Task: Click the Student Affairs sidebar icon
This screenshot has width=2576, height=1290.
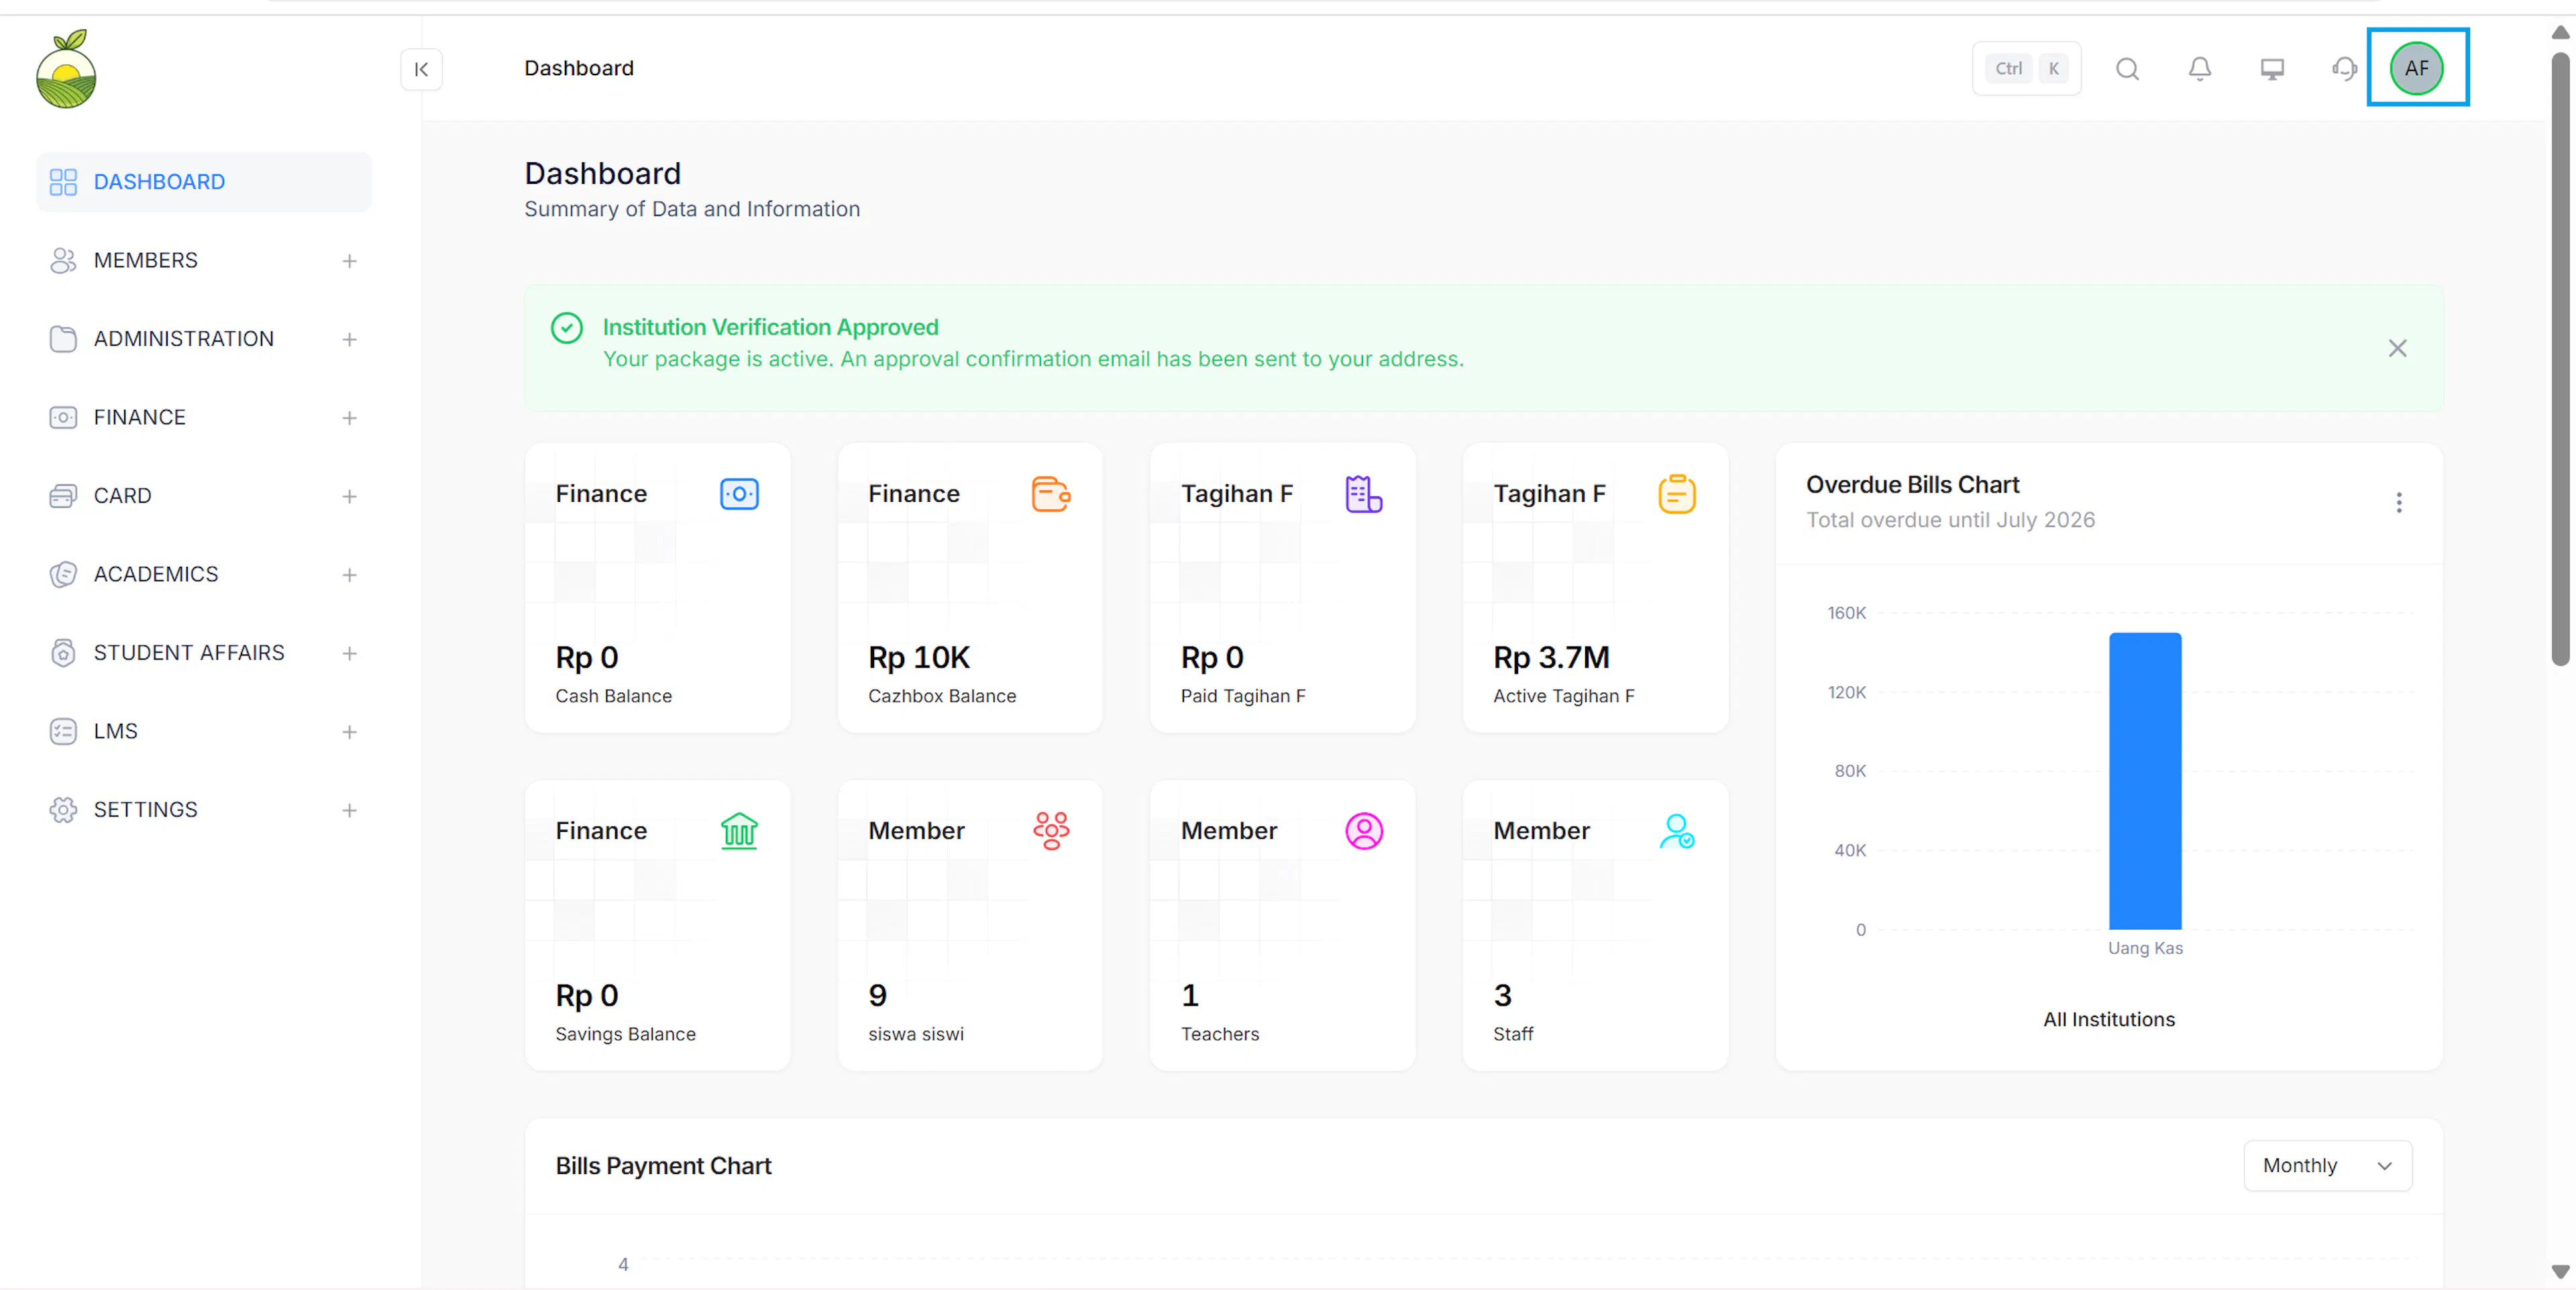Action: tap(63, 653)
